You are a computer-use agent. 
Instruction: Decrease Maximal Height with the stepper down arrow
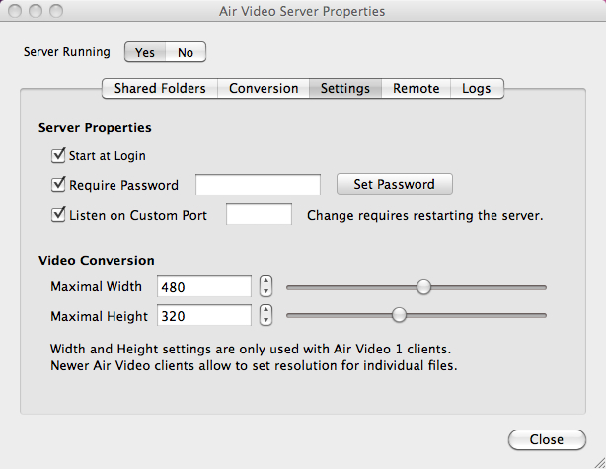[x=265, y=320]
